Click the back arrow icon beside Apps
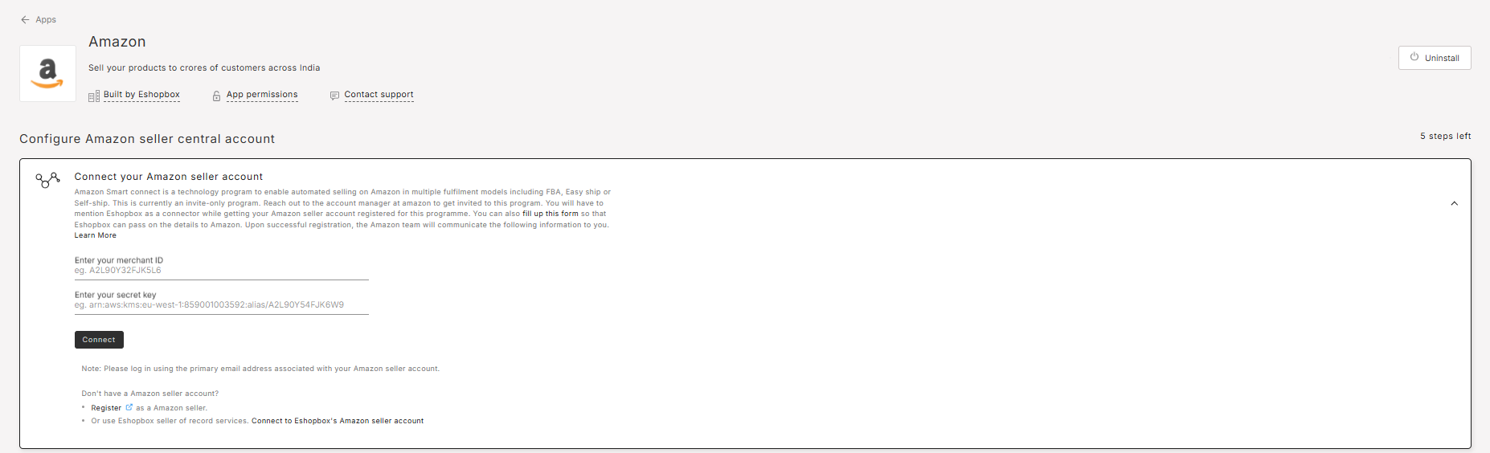Screen dimensions: 1490x453 [25, 19]
